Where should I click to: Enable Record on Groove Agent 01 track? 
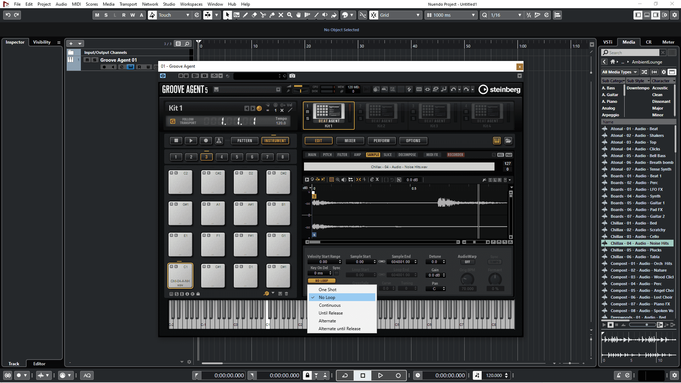pyautogui.click(x=104, y=67)
